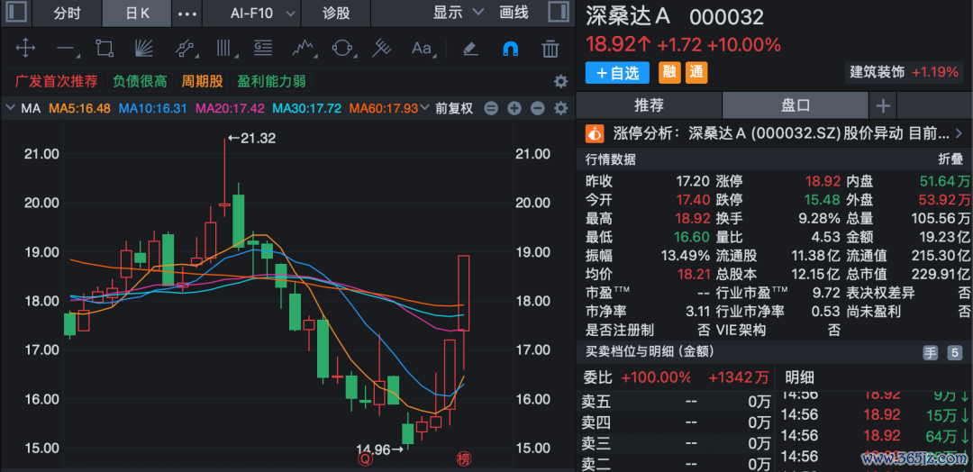Open the 诊股 tab
This screenshot has width=973, height=472.
point(336,13)
